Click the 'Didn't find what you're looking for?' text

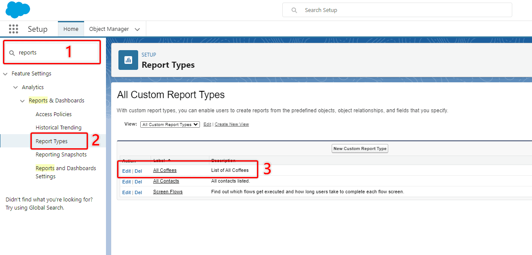[49, 200]
